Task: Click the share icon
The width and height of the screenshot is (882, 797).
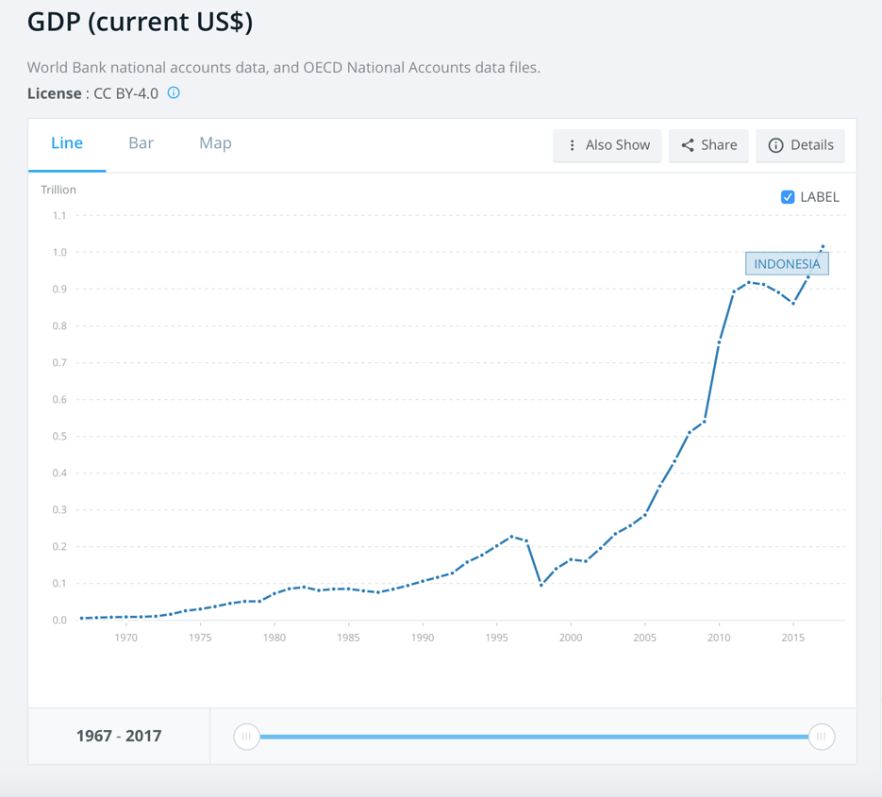Action: [x=688, y=145]
